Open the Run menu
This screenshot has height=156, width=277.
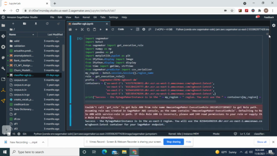pyautogui.click(x=77, y=17)
